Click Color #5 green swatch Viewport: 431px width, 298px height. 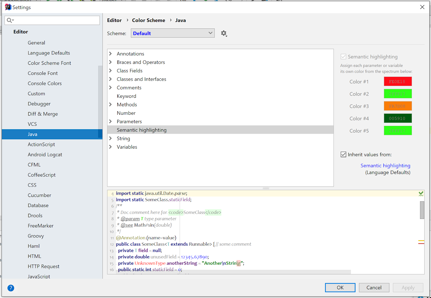click(x=398, y=131)
